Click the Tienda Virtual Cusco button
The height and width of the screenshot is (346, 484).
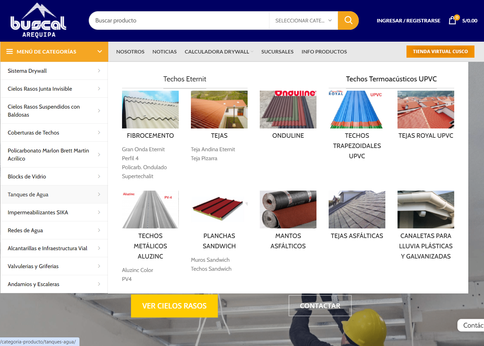(x=440, y=52)
